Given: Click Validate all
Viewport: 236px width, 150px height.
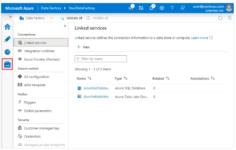Looking at the screenshot, I should [x=71, y=18].
